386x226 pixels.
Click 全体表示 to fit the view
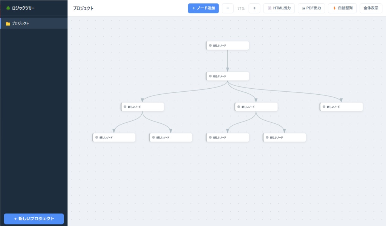pos(371,8)
